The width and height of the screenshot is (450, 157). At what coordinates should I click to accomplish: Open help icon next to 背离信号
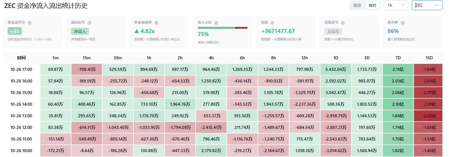(343, 23)
